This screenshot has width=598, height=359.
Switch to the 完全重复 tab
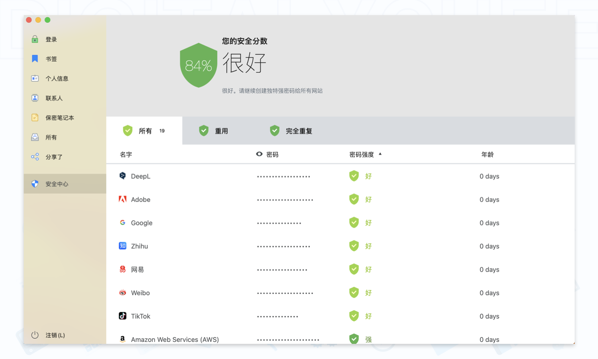pos(291,131)
